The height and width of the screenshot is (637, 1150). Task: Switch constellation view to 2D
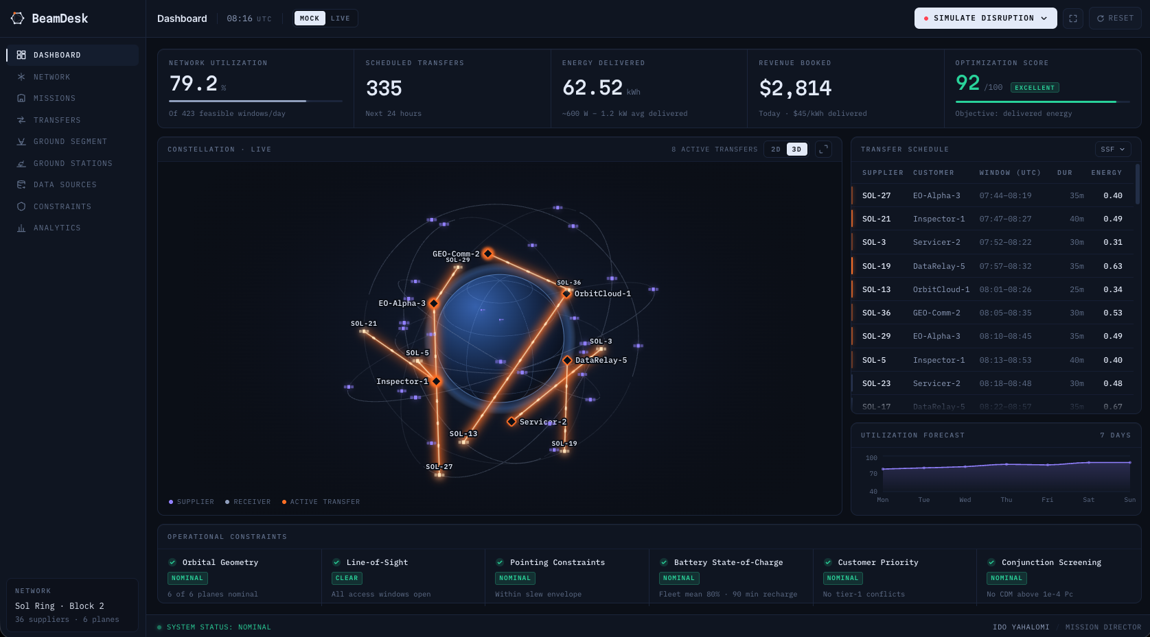tap(776, 149)
